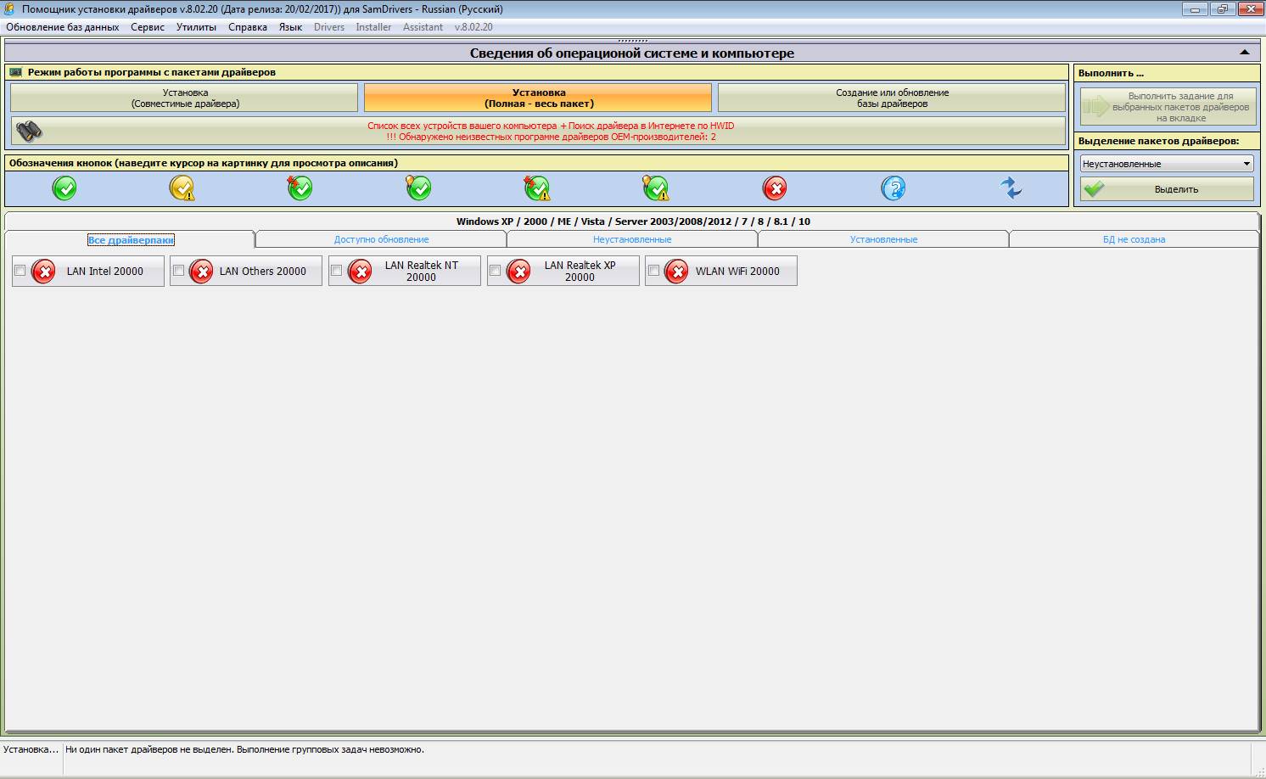Select Установка (Полная - весь пакет) mode
Image resolution: width=1266 pixels, height=779 pixels.
(538, 98)
